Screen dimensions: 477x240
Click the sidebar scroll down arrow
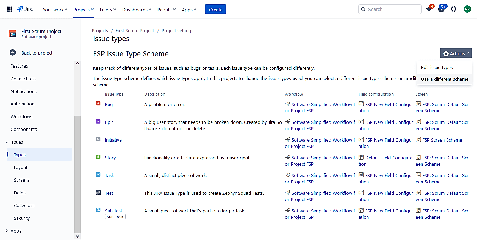tap(78, 236)
